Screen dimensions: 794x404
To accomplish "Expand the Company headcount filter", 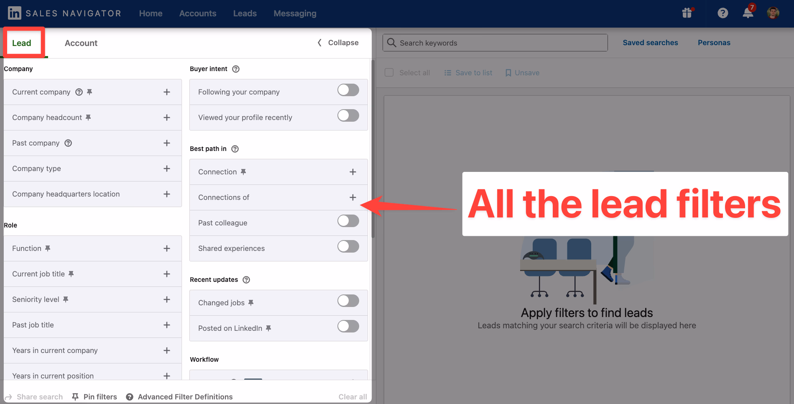I will point(167,118).
